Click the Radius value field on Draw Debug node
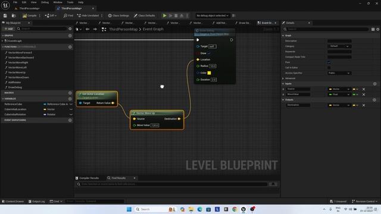The height and width of the screenshot is (214, 381). tap(213, 66)
